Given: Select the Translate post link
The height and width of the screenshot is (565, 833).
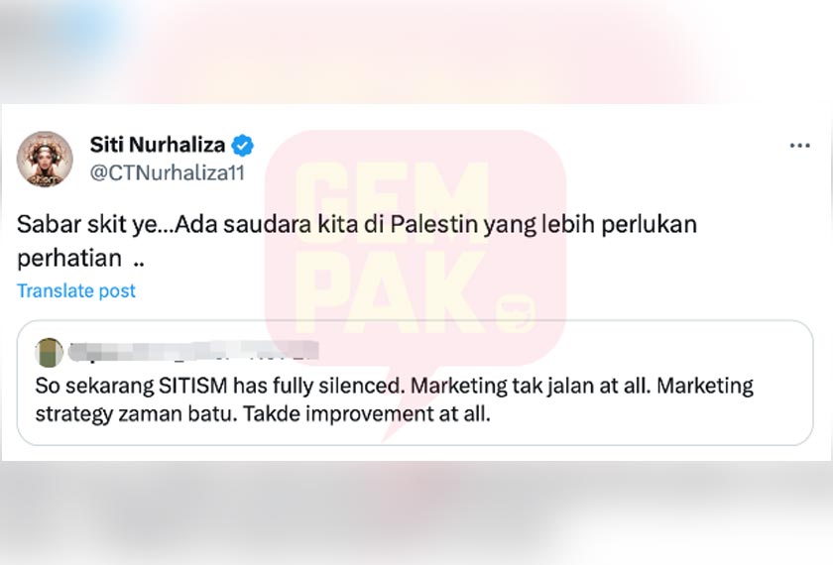Looking at the screenshot, I should point(76,290).
